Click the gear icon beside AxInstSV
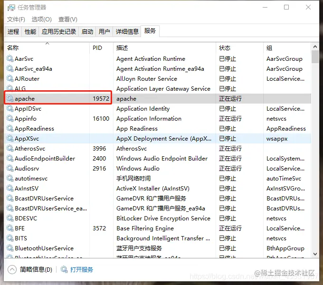 (9, 188)
